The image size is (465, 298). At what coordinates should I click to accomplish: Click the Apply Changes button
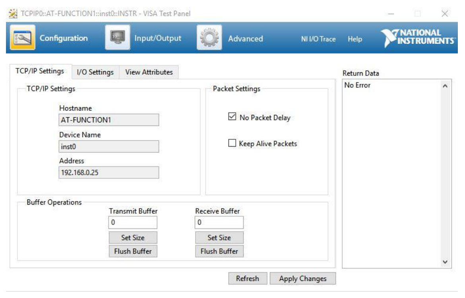coord(303,279)
